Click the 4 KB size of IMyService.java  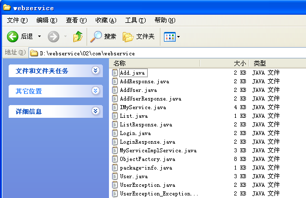[240, 107]
